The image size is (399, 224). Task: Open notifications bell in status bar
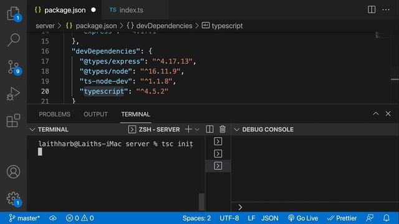(x=387, y=218)
